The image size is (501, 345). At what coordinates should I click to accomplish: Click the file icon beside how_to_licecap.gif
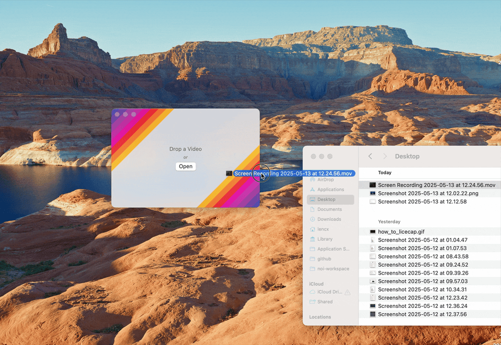pyautogui.click(x=373, y=232)
